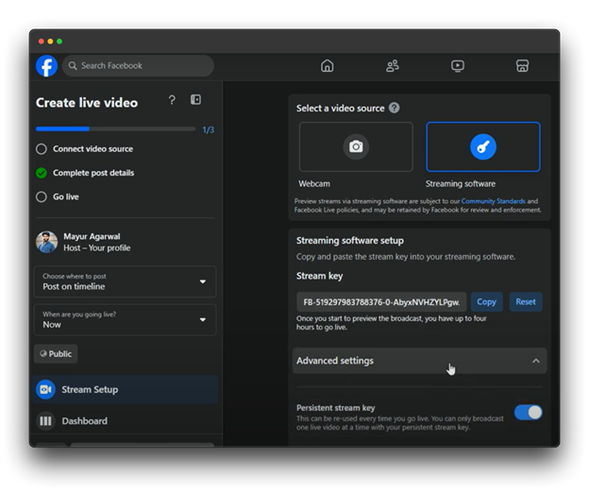This screenshot has width=589, height=491.
Task: Click the Streaming software setup heading
Action: click(349, 241)
